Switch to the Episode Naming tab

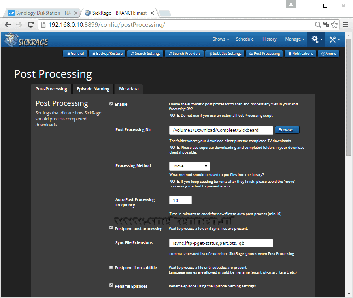tap(93, 89)
